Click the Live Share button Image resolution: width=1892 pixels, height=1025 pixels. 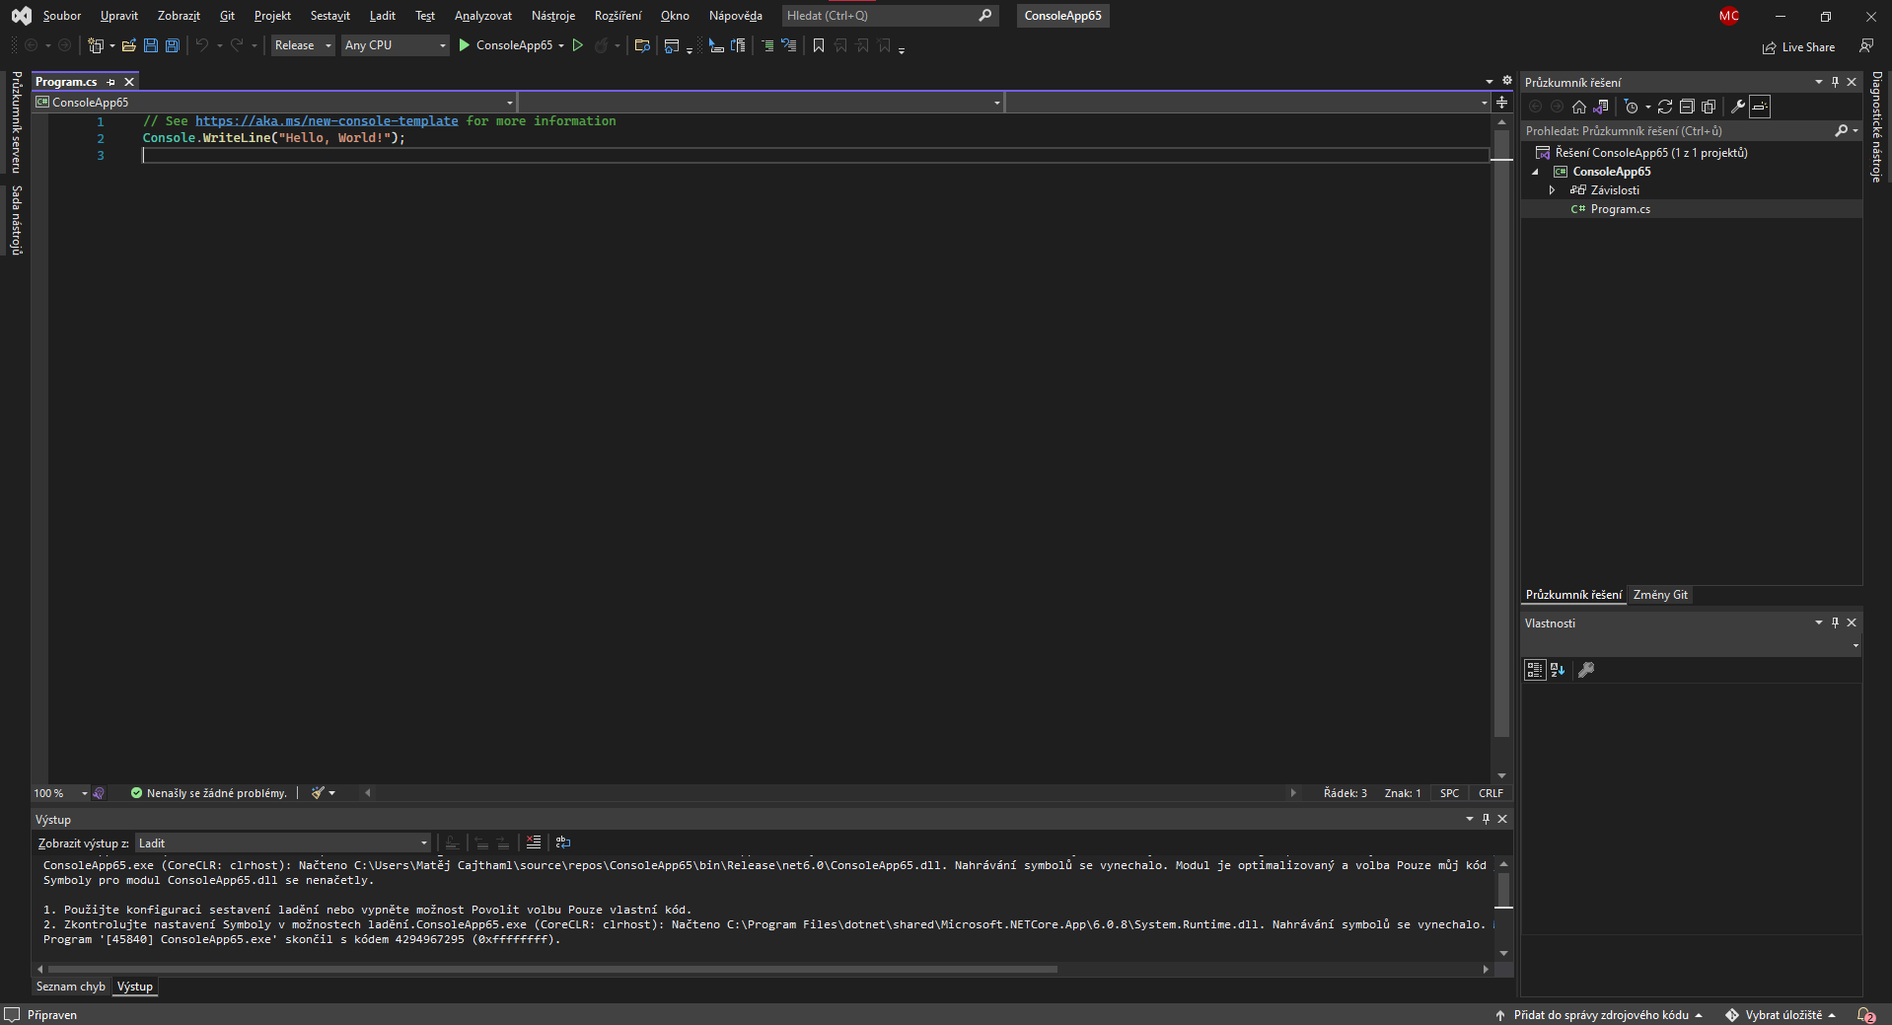pyautogui.click(x=1798, y=47)
